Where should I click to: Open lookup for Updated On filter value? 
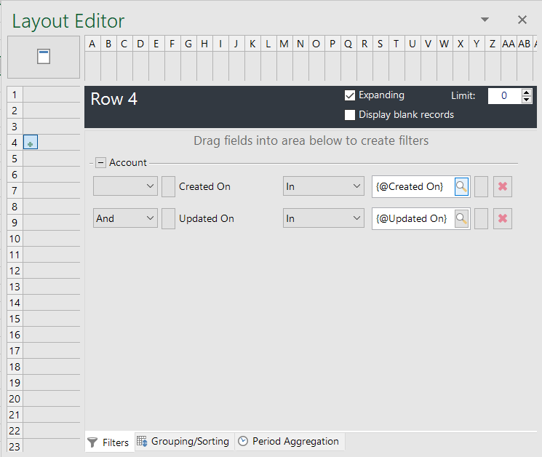pyautogui.click(x=461, y=218)
